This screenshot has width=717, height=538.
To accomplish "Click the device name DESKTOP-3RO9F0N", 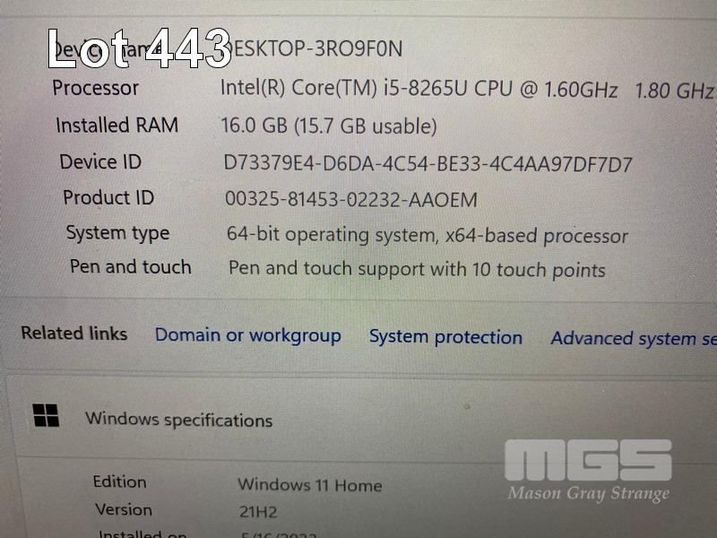I will click(x=315, y=49).
